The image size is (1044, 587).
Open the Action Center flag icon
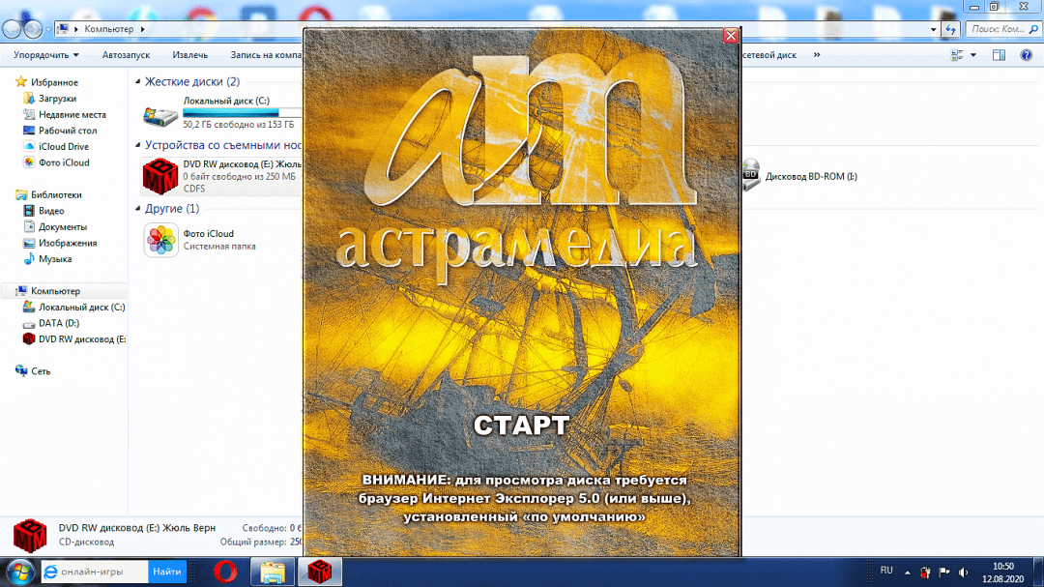[x=944, y=572]
